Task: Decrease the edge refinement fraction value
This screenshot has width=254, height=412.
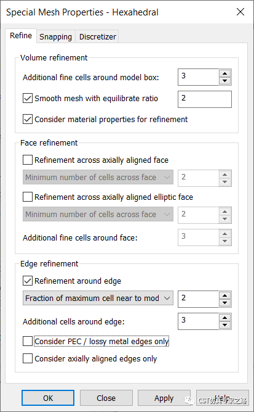Action: [224, 303]
